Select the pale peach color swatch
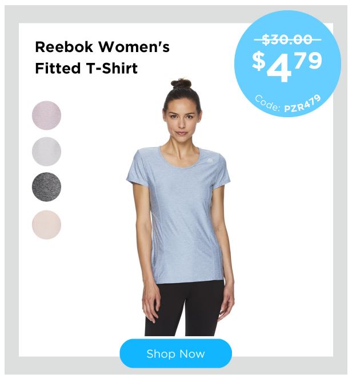Viewport: 352px width, 378px height. [x=46, y=225]
